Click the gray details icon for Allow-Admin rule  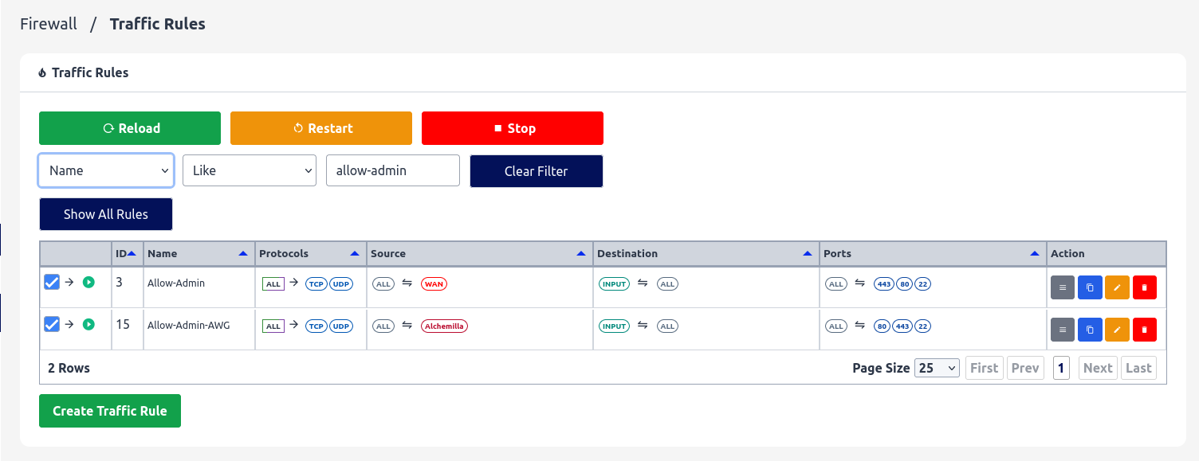(x=1063, y=287)
